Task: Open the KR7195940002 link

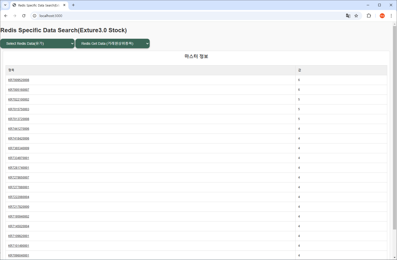Action: [19, 216]
